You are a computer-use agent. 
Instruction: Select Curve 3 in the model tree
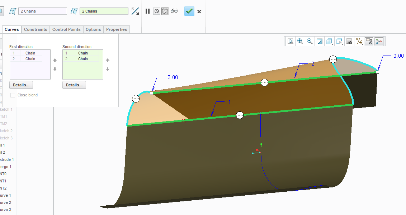[x=5, y=210]
